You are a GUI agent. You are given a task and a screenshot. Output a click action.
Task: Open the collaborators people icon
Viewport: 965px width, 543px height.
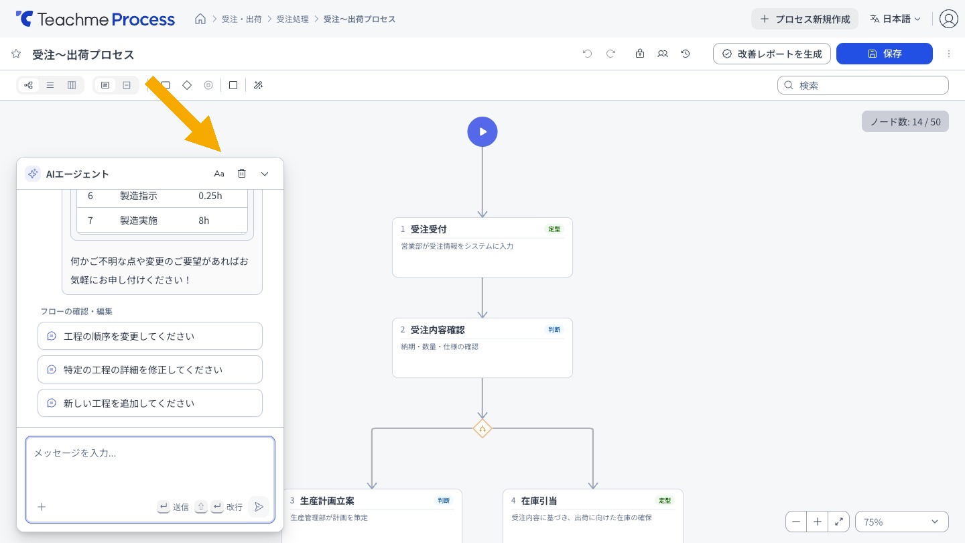[x=663, y=54]
